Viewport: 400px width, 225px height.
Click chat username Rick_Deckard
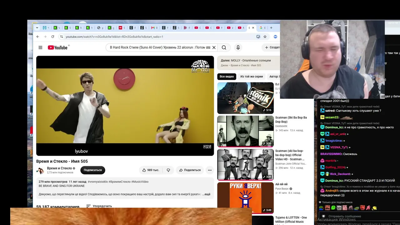[340, 174]
